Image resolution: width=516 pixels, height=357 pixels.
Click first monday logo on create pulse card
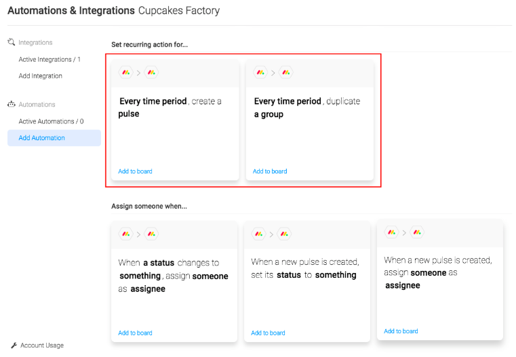[125, 72]
